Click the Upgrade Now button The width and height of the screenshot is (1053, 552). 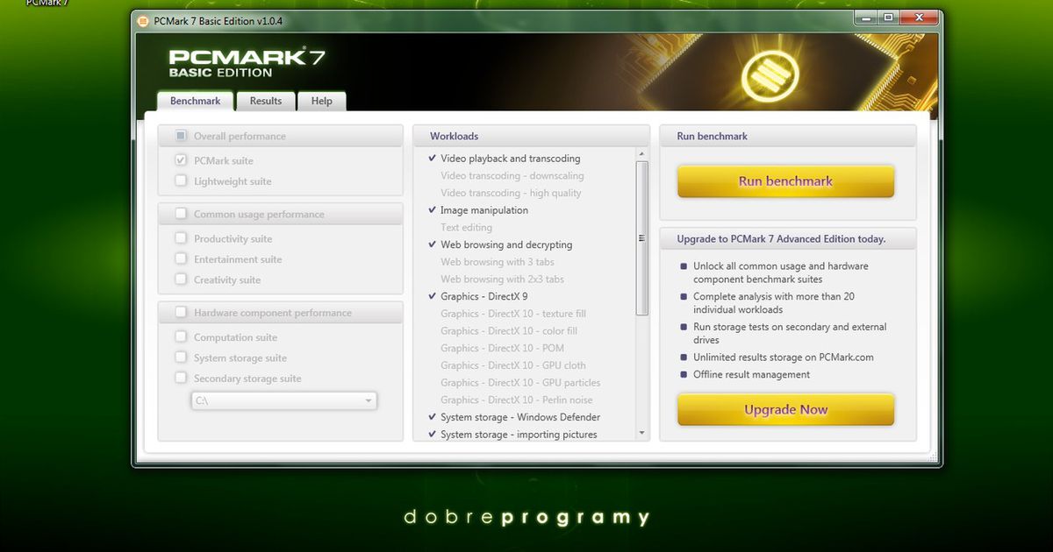[784, 409]
